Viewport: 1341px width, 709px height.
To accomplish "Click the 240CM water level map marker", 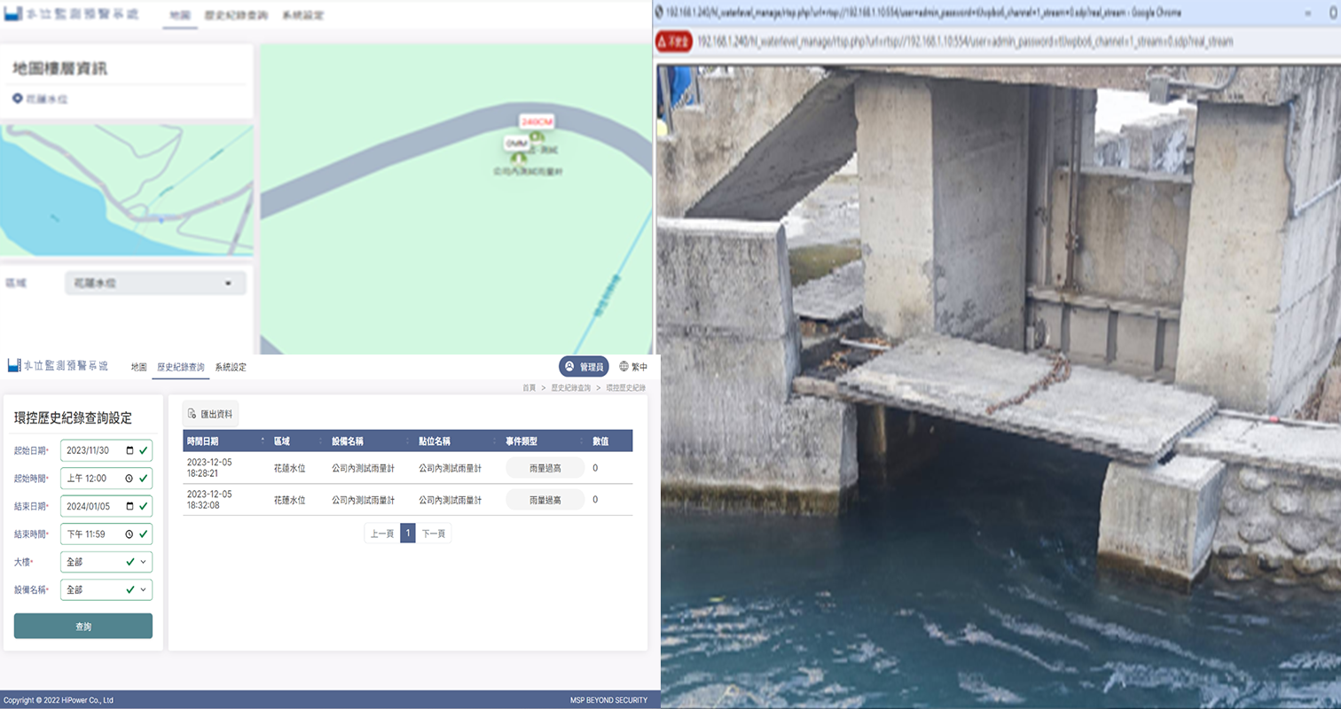I will click(537, 121).
